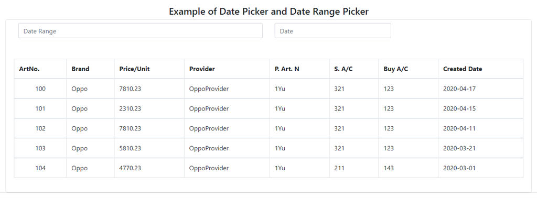Click the page title heading text

click(x=268, y=12)
